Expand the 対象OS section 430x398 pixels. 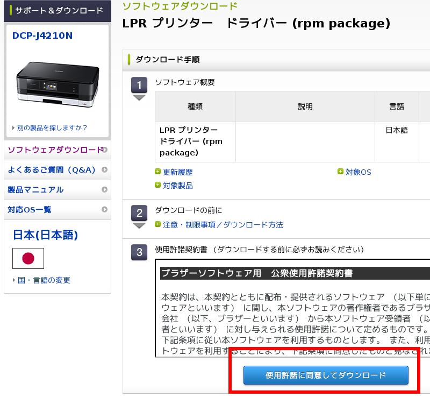pos(358,172)
